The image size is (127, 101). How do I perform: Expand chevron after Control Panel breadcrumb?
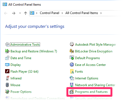point(62,13)
